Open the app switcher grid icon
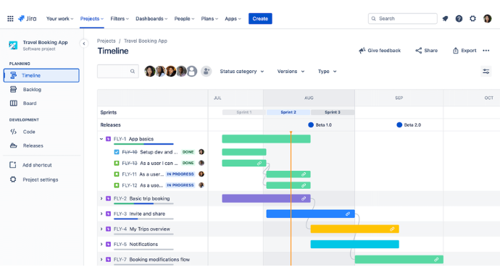This screenshot has width=500, height=275. 10,19
